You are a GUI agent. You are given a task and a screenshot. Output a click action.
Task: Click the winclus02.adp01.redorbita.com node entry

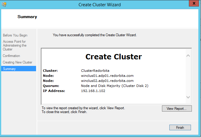pyautogui.click(x=107, y=81)
